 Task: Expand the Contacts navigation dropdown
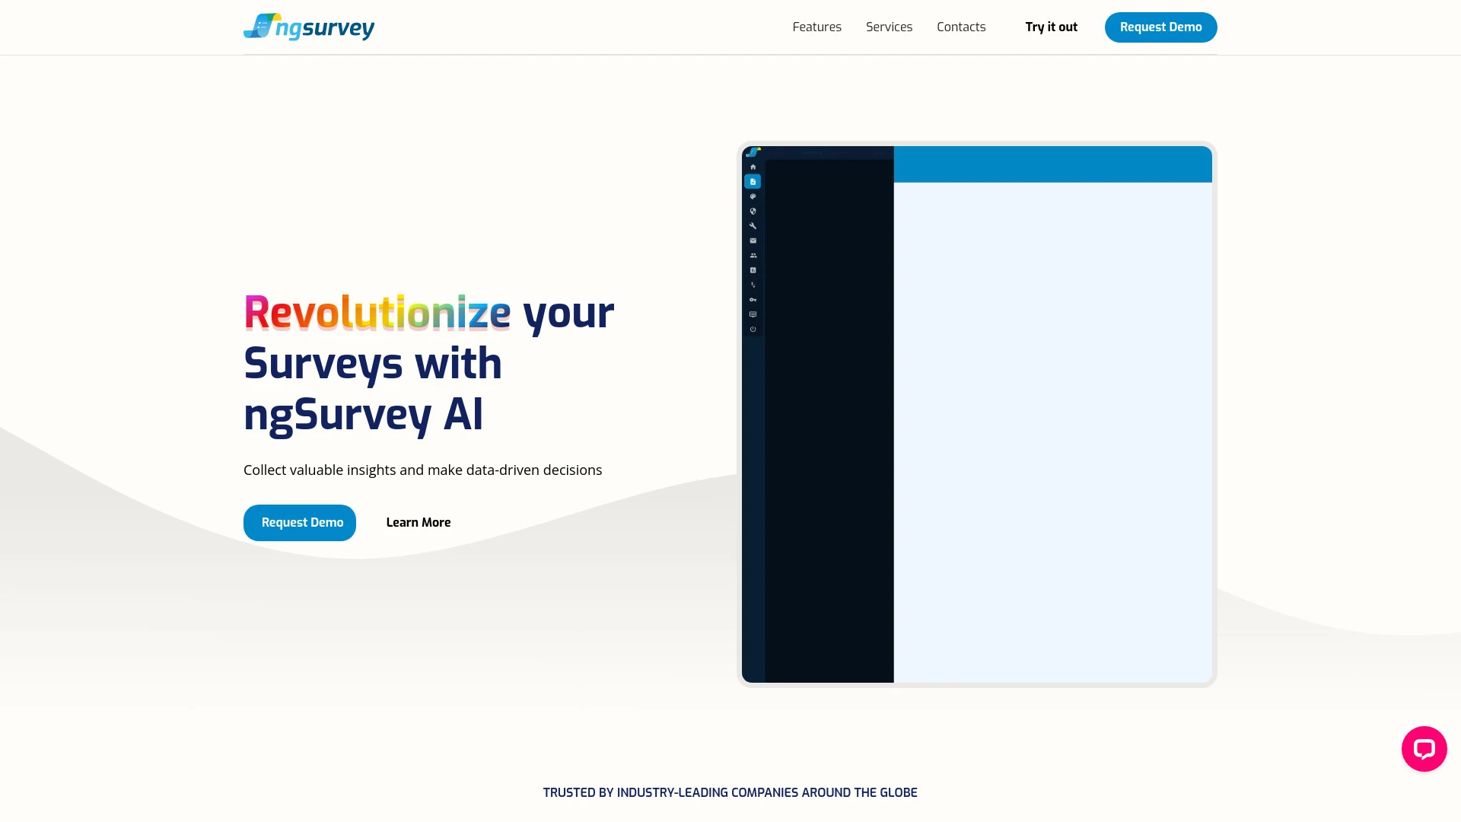click(960, 27)
